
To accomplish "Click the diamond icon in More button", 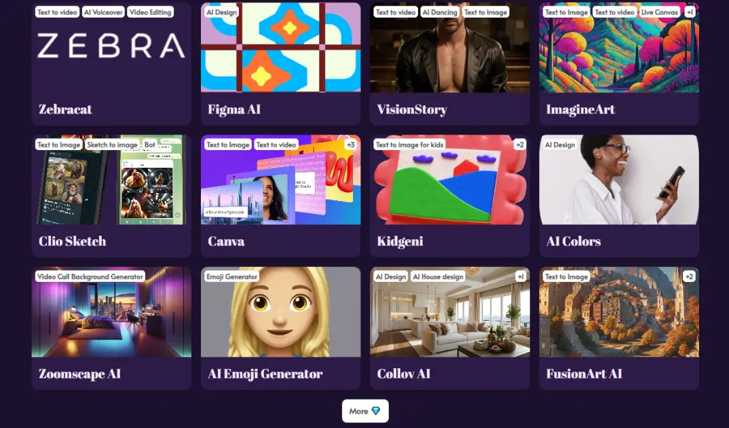I will coord(375,411).
